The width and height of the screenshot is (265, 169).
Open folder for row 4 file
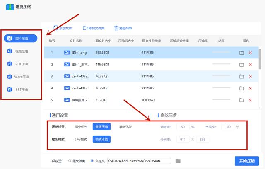click(242, 88)
